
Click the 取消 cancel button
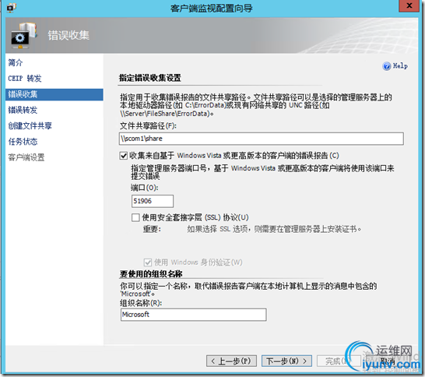[388, 361]
